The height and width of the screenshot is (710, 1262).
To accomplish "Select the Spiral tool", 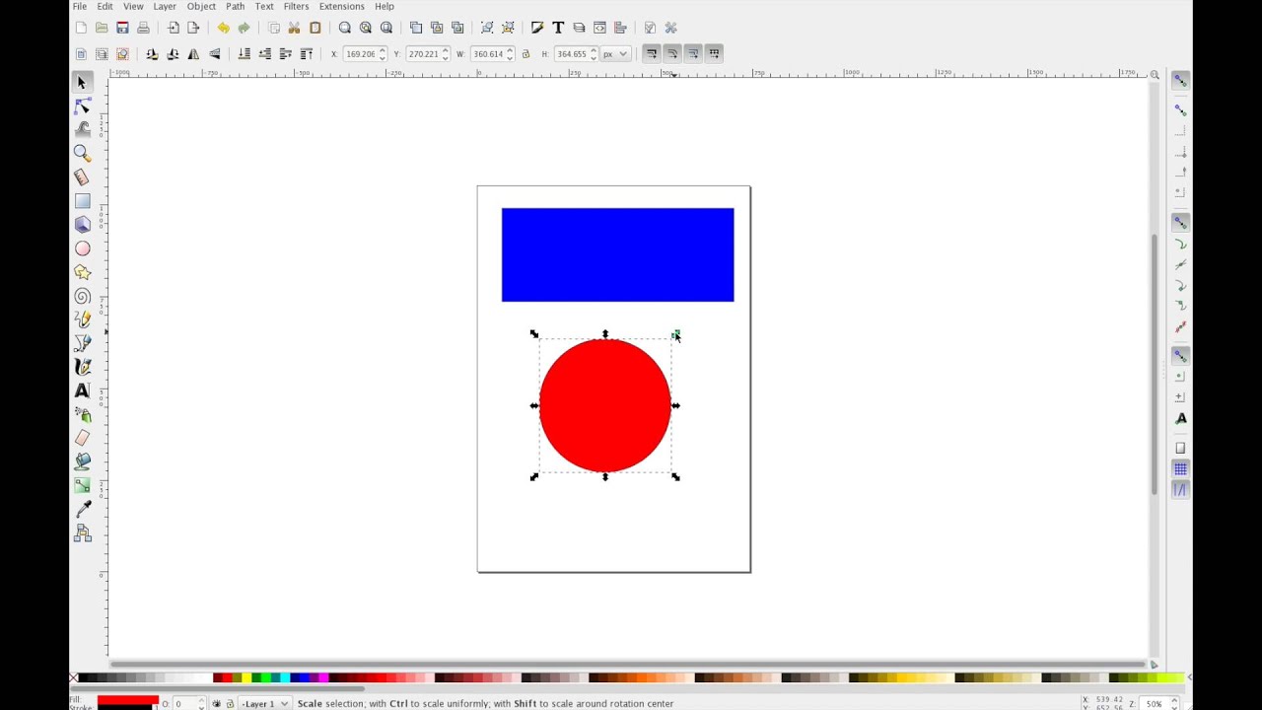I will 82,296.
